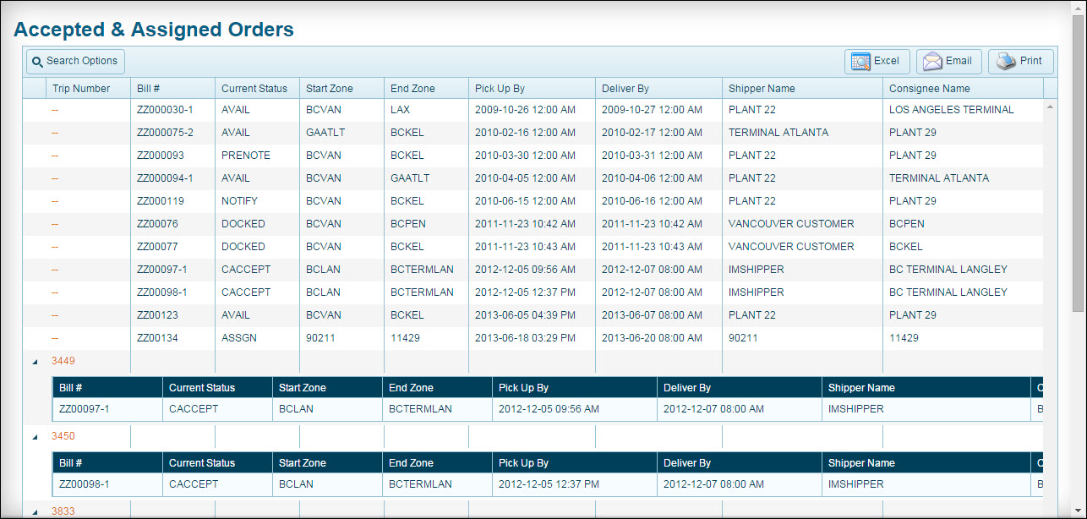Viewport: 1087px width, 519px height.
Task: Click PRENOTE status cell
Action: click(246, 156)
